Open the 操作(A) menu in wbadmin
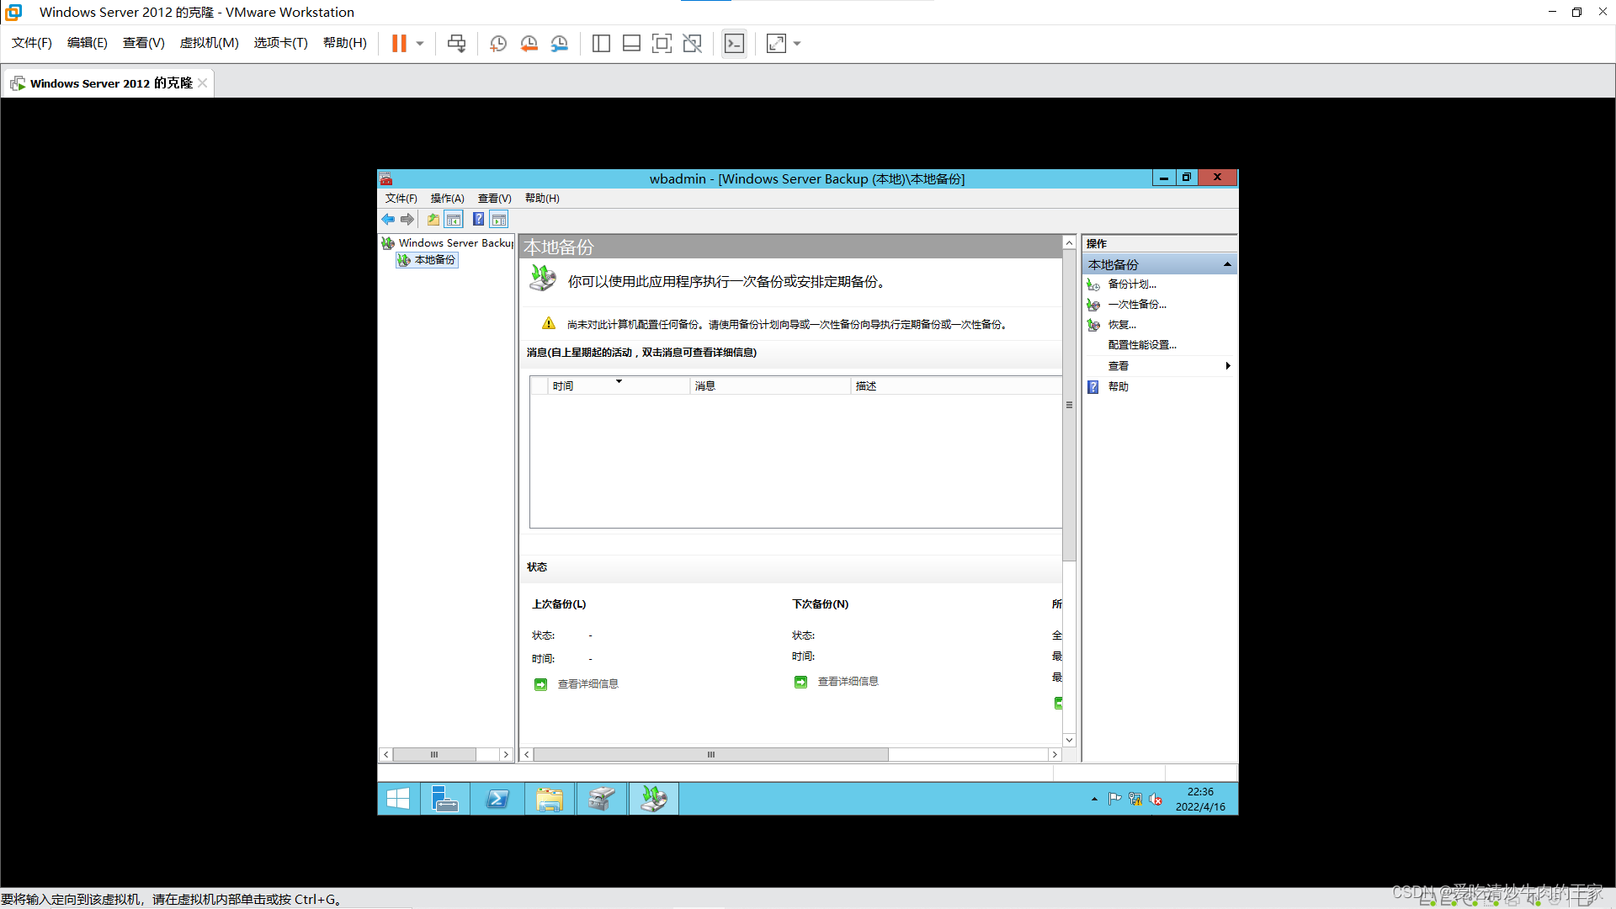 click(x=447, y=199)
